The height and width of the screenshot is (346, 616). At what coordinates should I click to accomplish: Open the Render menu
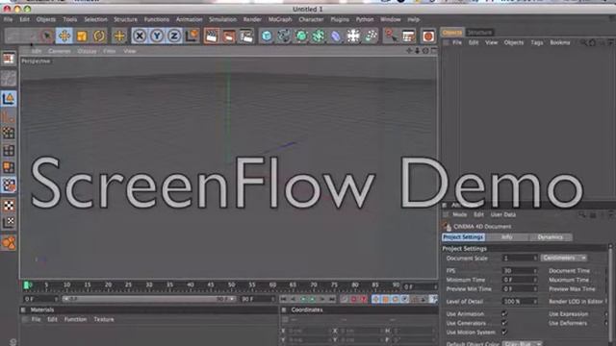tap(252, 19)
